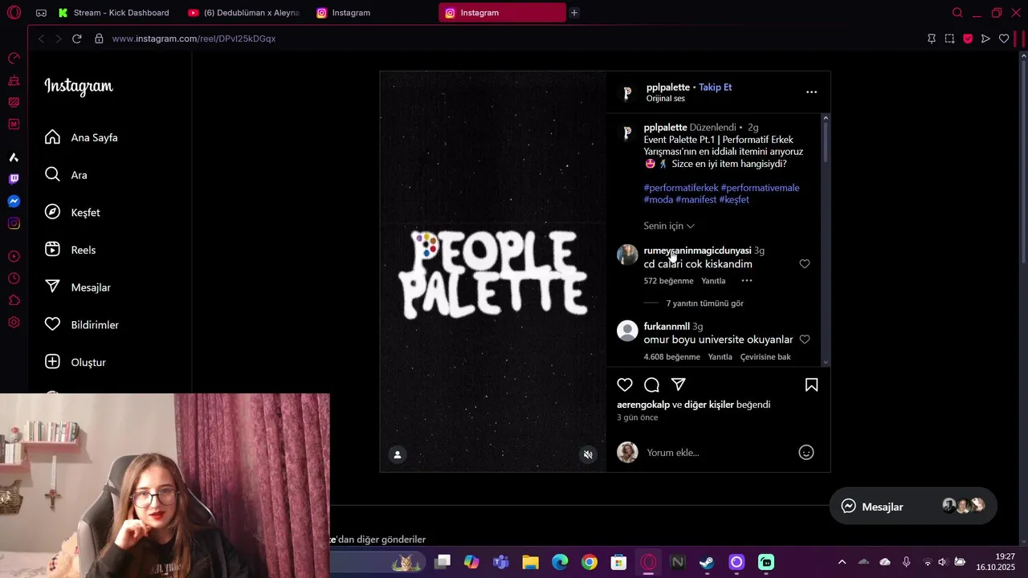Bookmark page with address bar heart
This screenshot has height=578, width=1028.
pyautogui.click(x=1004, y=39)
